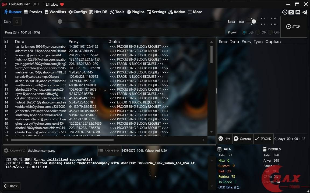This screenshot has width=310, height=193.
Task: Open the Hits DB tab
Action: tap(98, 12)
